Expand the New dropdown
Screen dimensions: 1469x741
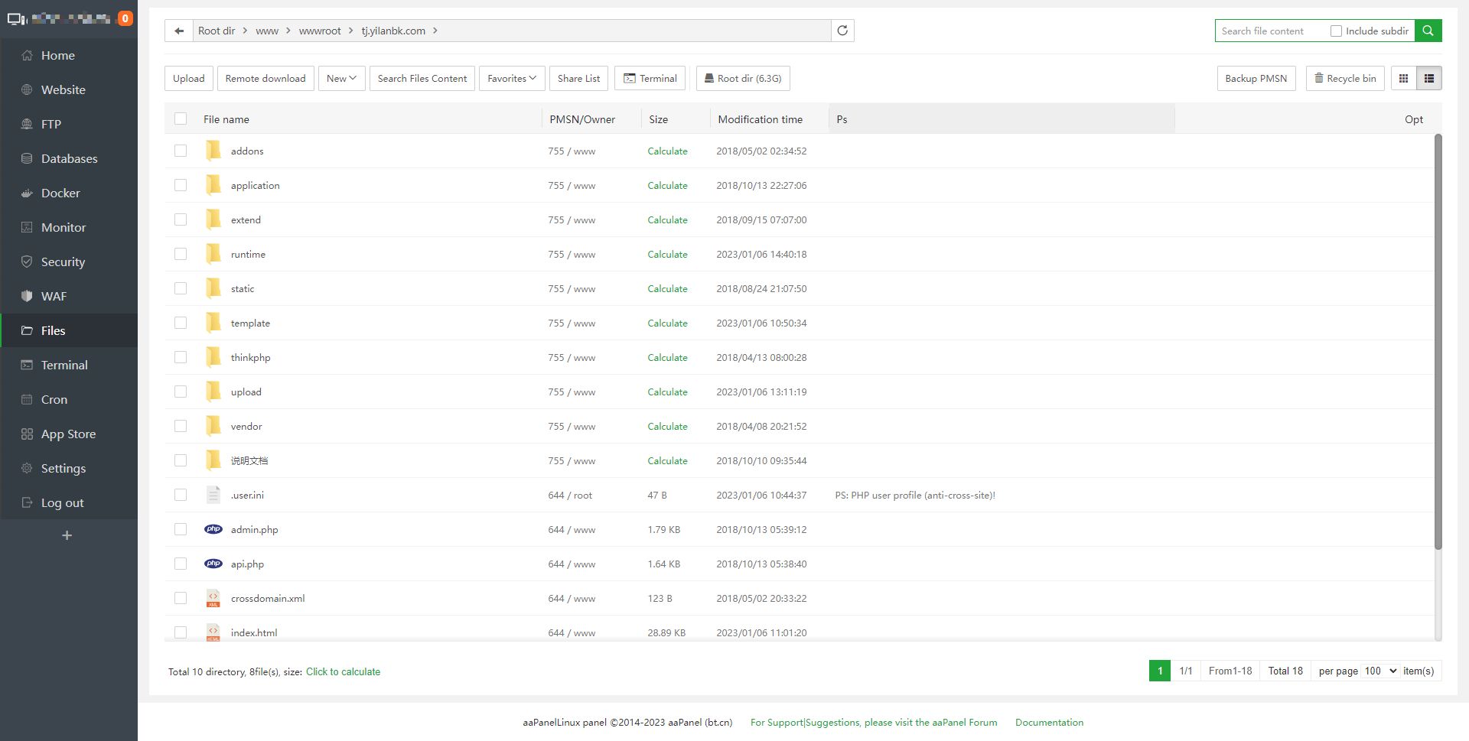(341, 78)
